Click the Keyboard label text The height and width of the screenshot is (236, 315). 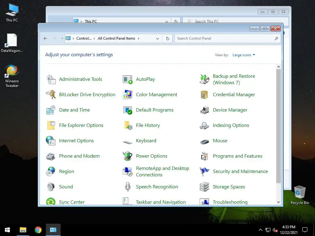click(146, 141)
